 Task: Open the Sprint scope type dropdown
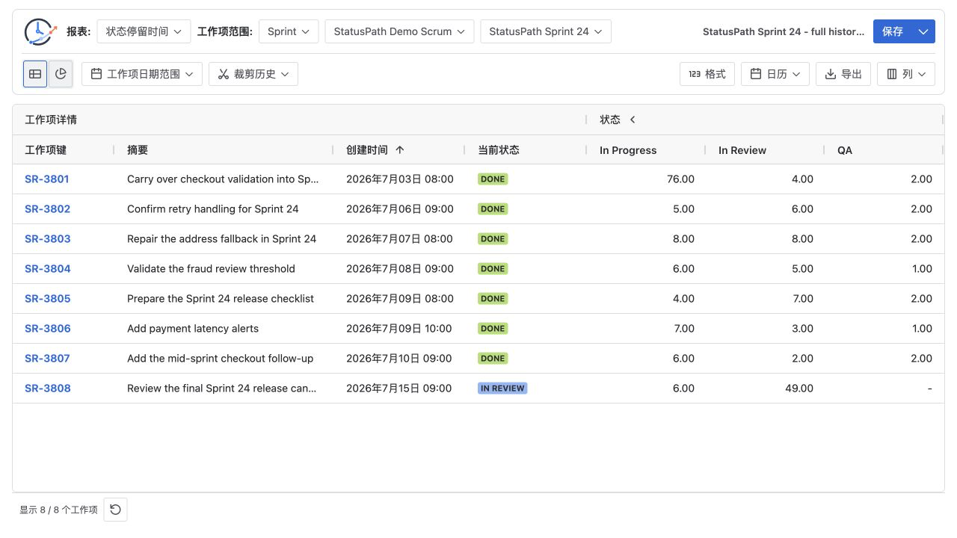[289, 31]
